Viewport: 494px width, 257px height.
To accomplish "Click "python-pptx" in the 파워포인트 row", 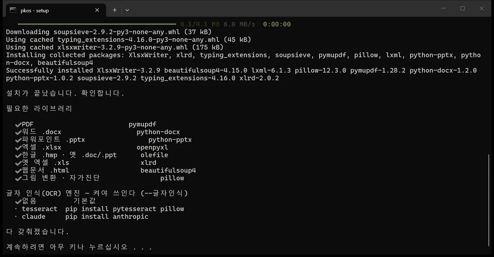I will pos(170,139).
